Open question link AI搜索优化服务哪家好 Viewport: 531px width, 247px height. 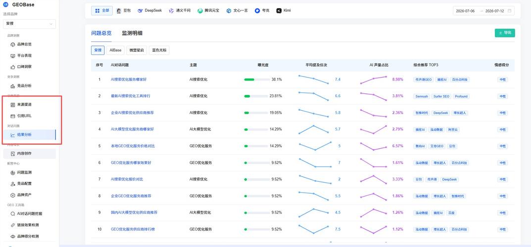click(129, 80)
